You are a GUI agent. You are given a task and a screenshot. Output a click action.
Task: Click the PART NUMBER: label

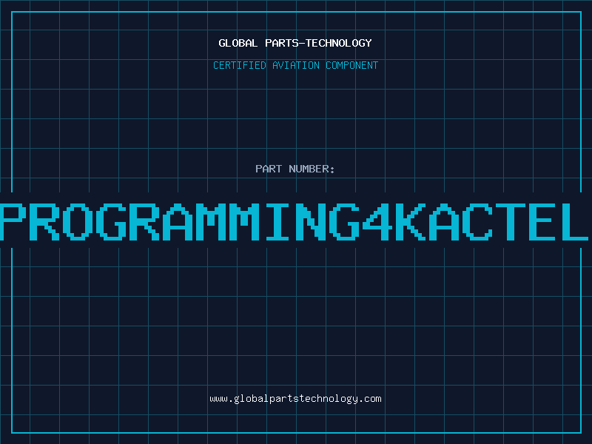click(295, 169)
